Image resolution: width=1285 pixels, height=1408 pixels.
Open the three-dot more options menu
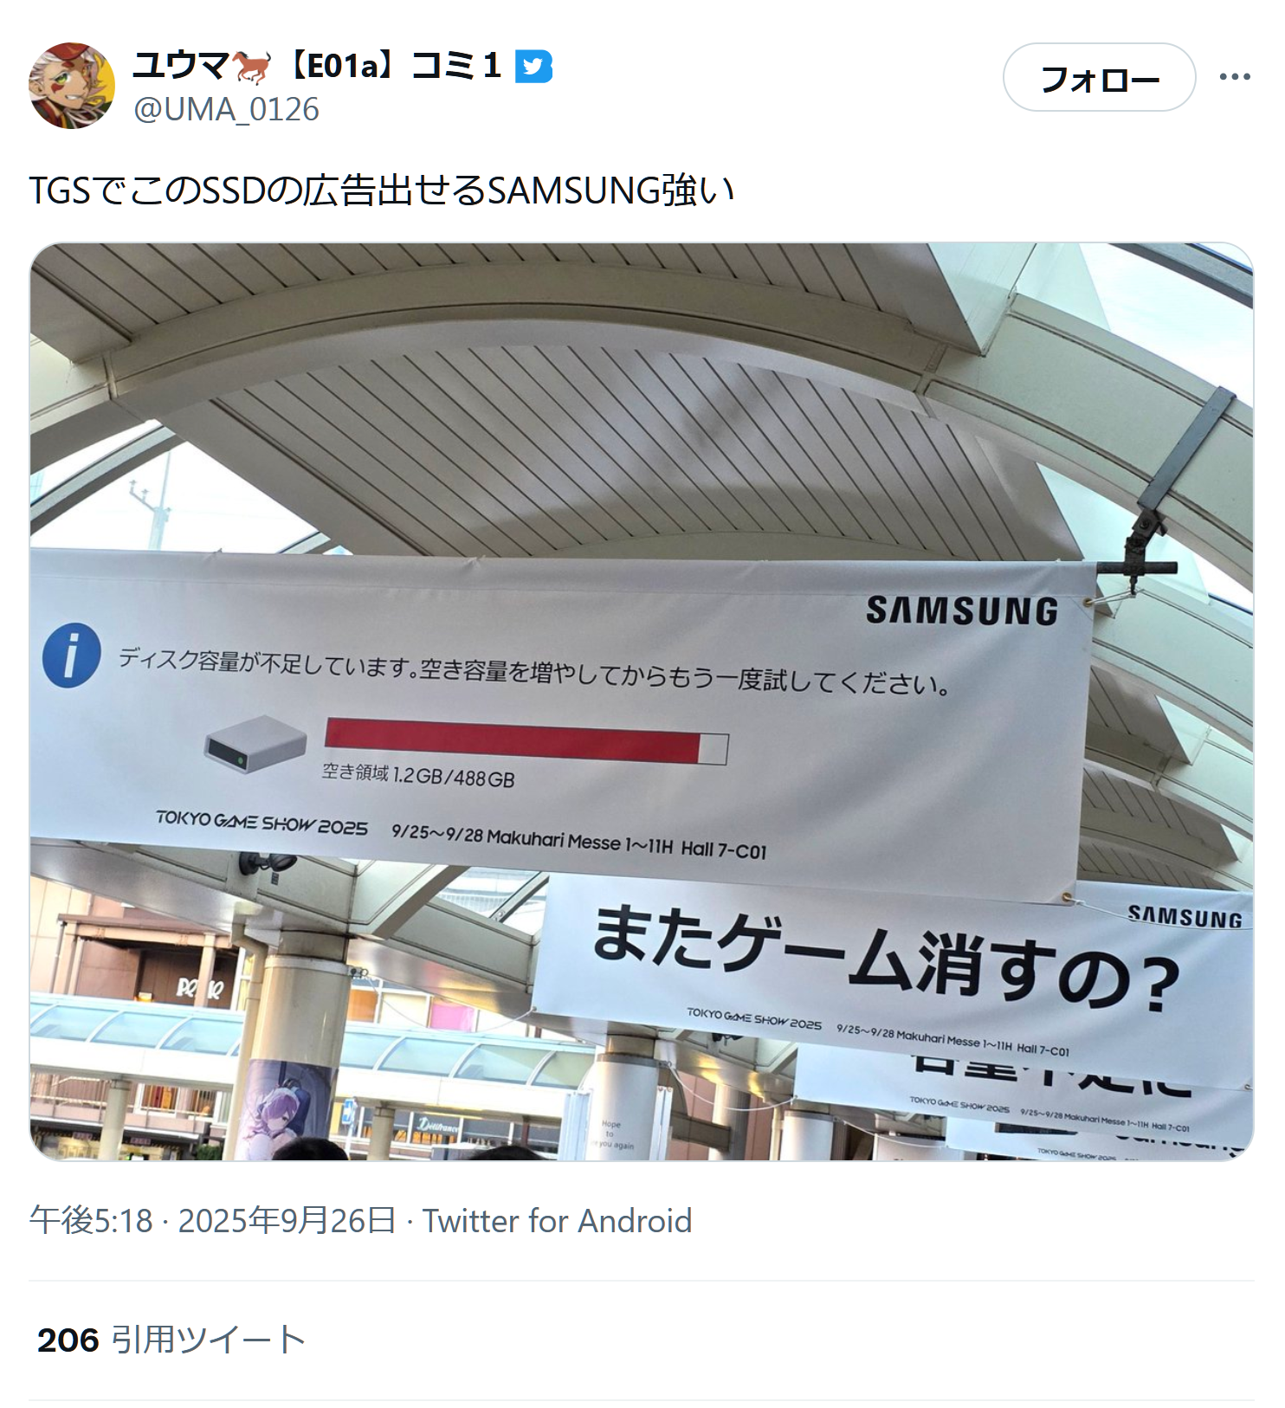1234,77
